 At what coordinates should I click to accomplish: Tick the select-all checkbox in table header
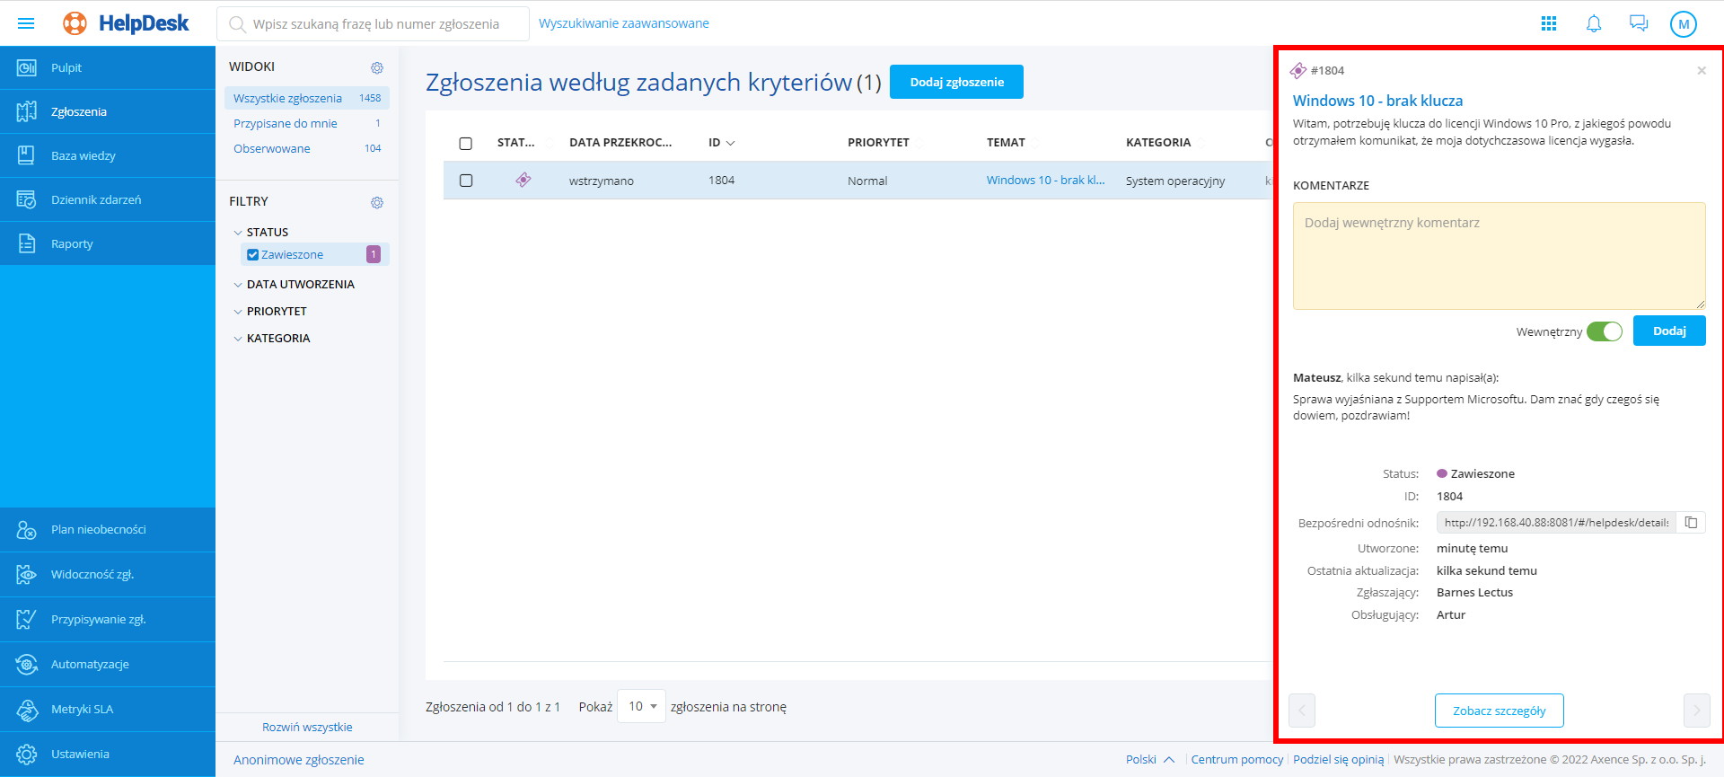point(466,144)
